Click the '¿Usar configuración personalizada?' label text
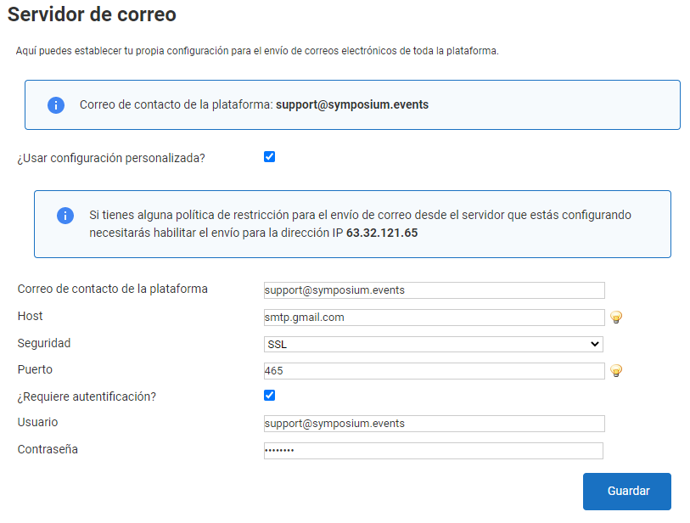 pos(111,158)
